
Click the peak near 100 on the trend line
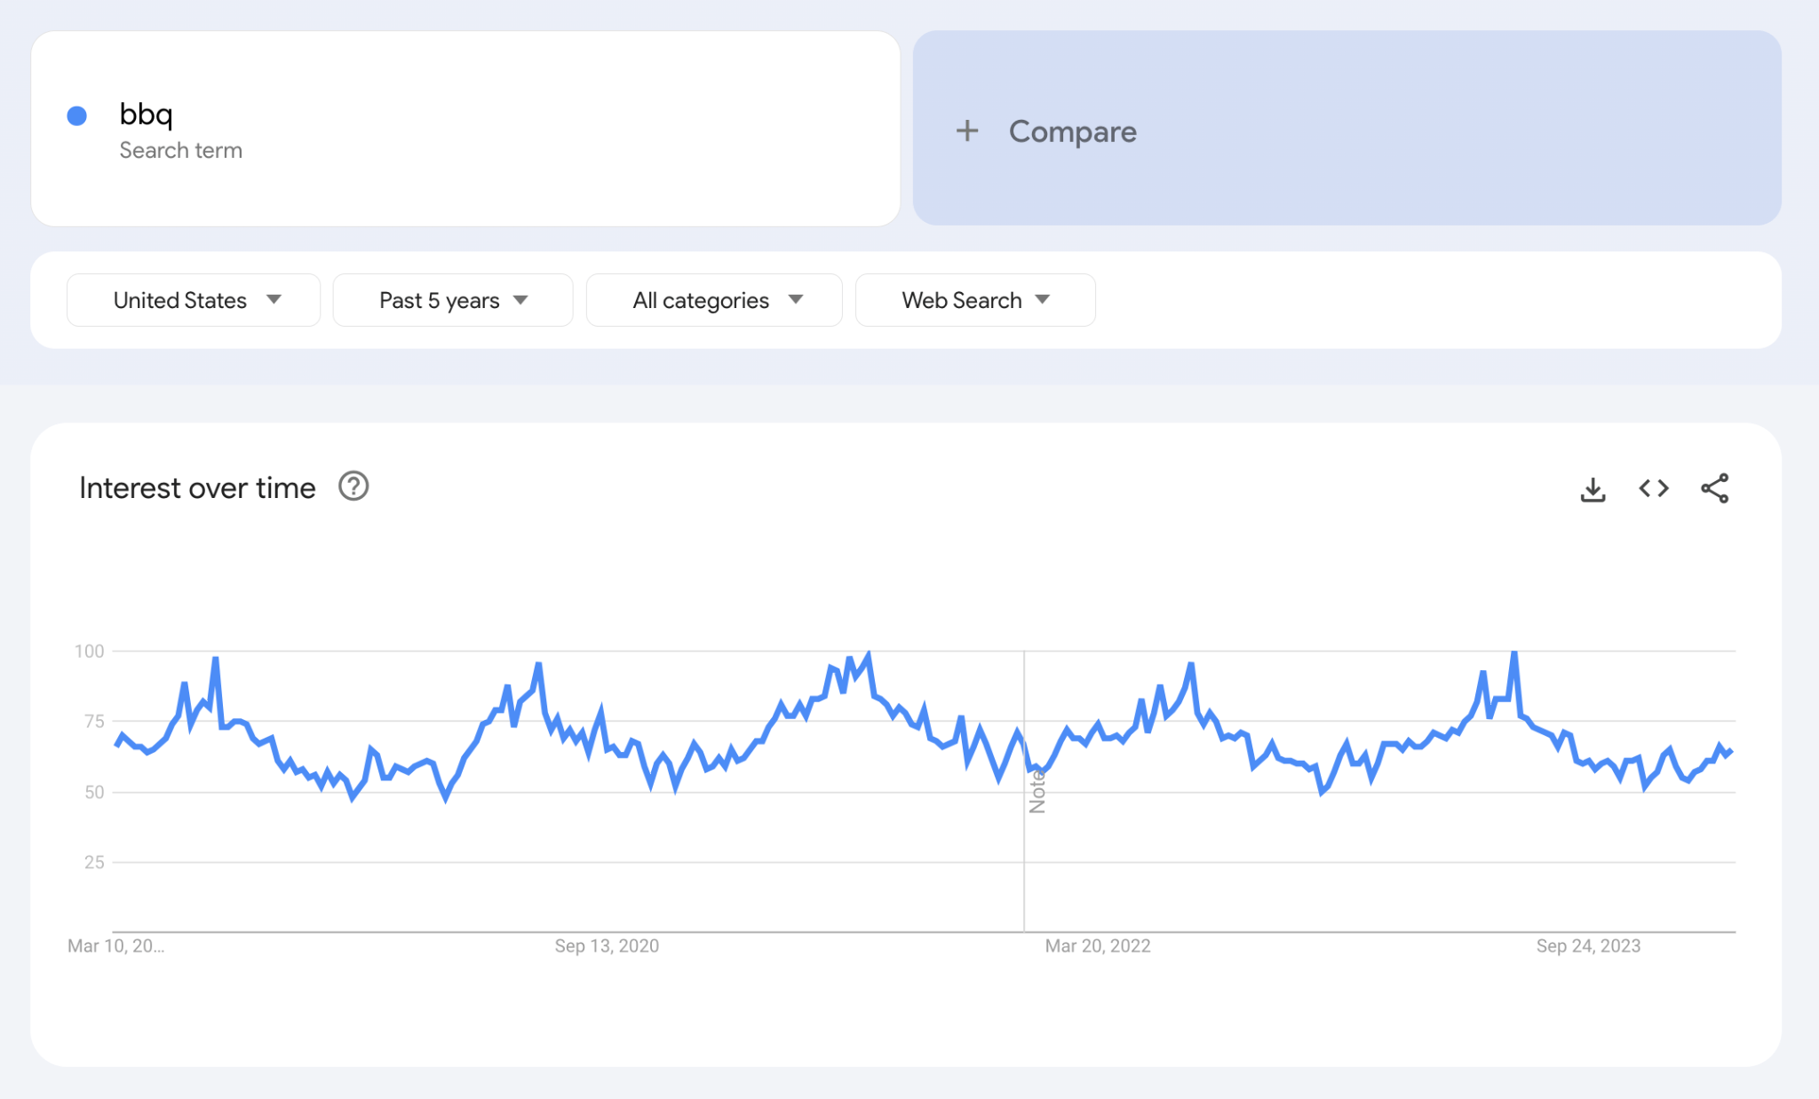click(x=868, y=652)
